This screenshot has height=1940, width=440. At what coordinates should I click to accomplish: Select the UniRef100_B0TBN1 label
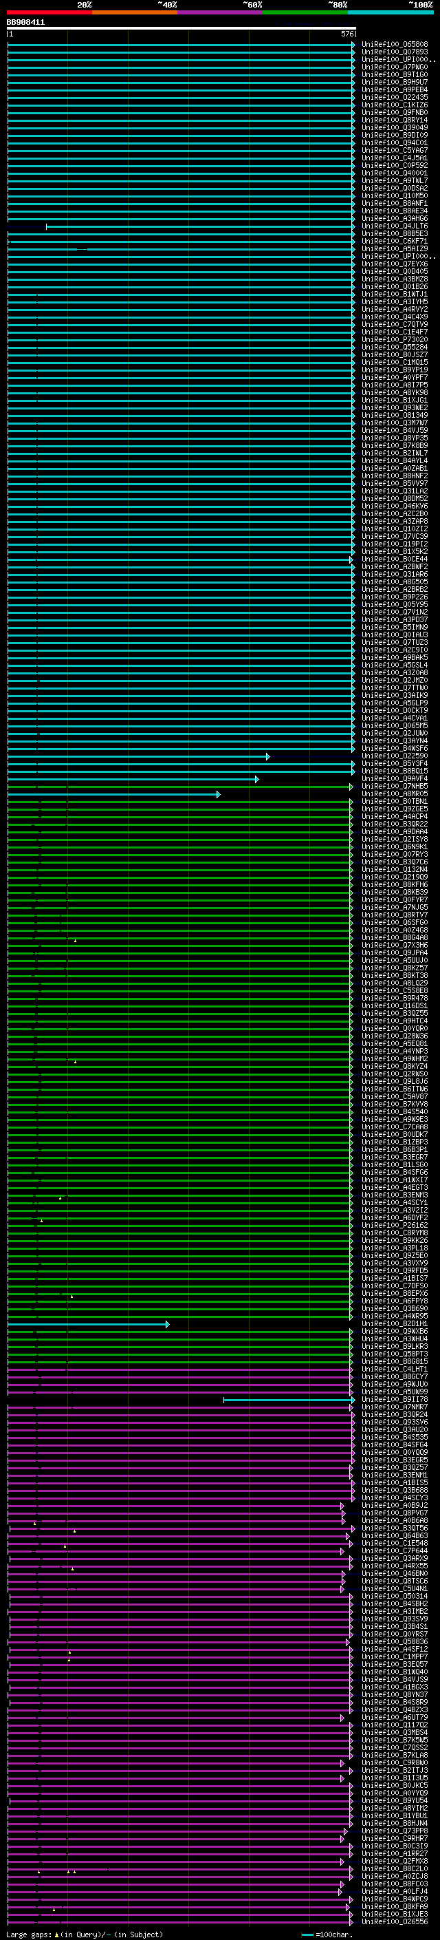[394, 801]
